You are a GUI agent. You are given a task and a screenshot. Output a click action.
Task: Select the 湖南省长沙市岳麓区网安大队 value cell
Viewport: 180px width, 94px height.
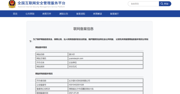105,89
